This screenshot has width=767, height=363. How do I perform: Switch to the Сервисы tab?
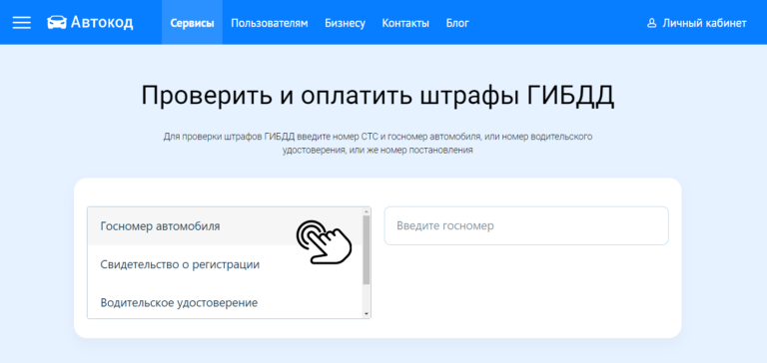192,23
